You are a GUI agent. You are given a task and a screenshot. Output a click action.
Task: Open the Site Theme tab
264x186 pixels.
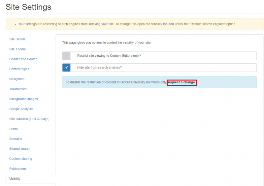(x=17, y=49)
